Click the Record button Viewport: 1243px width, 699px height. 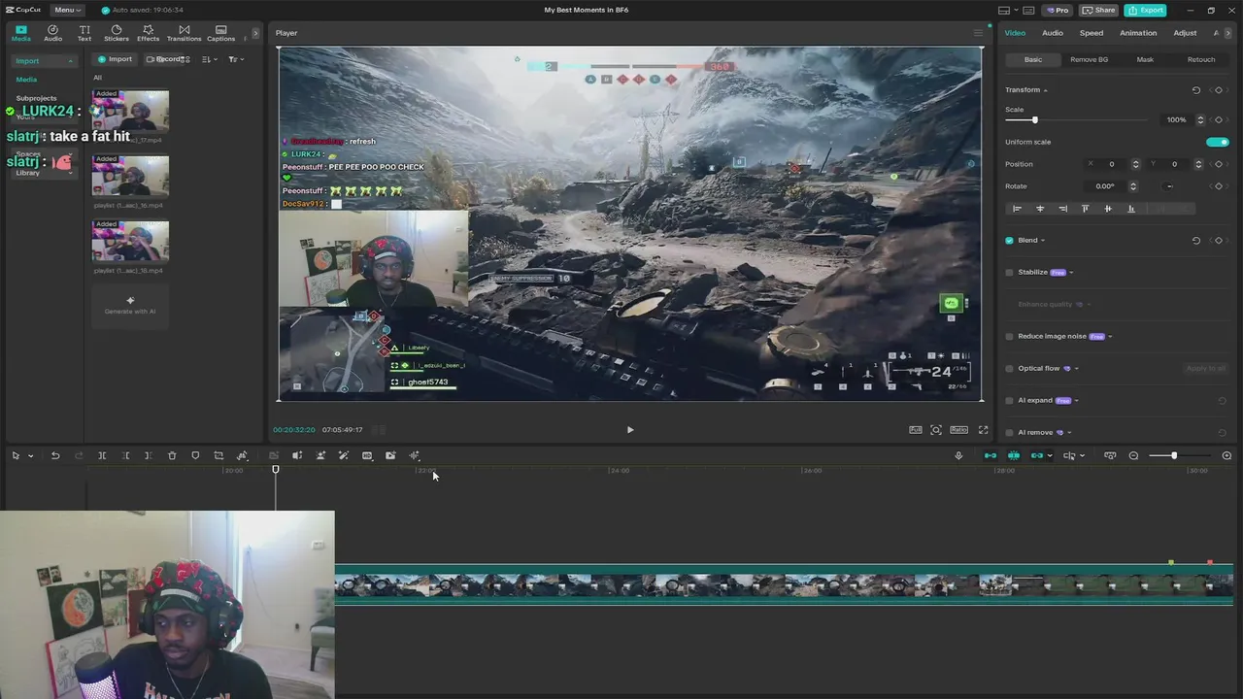[x=166, y=59]
